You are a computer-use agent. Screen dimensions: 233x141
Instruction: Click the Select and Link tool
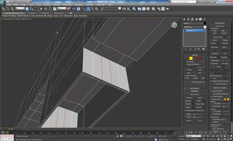3,9
